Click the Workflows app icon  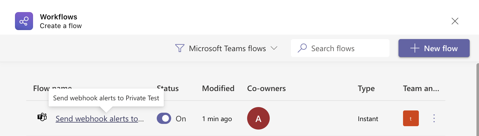(x=24, y=21)
